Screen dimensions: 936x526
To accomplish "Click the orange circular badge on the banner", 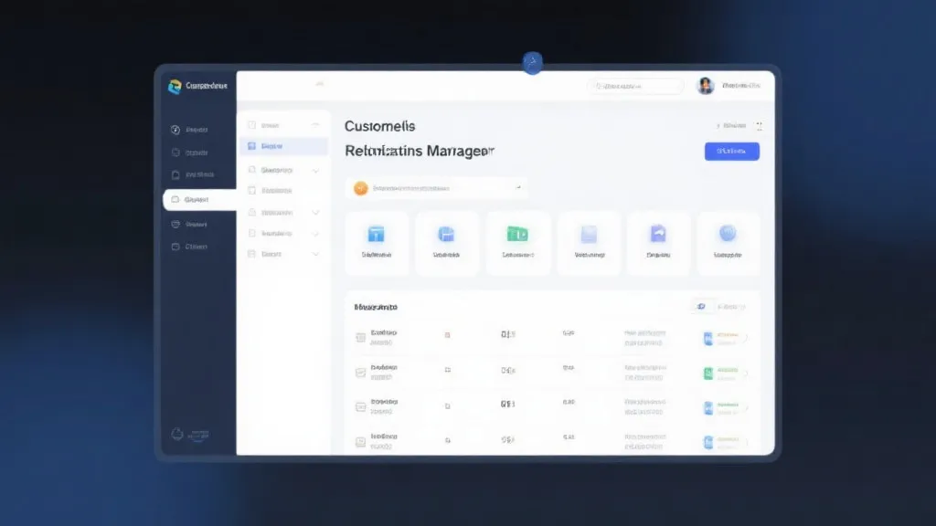I will point(359,186).
